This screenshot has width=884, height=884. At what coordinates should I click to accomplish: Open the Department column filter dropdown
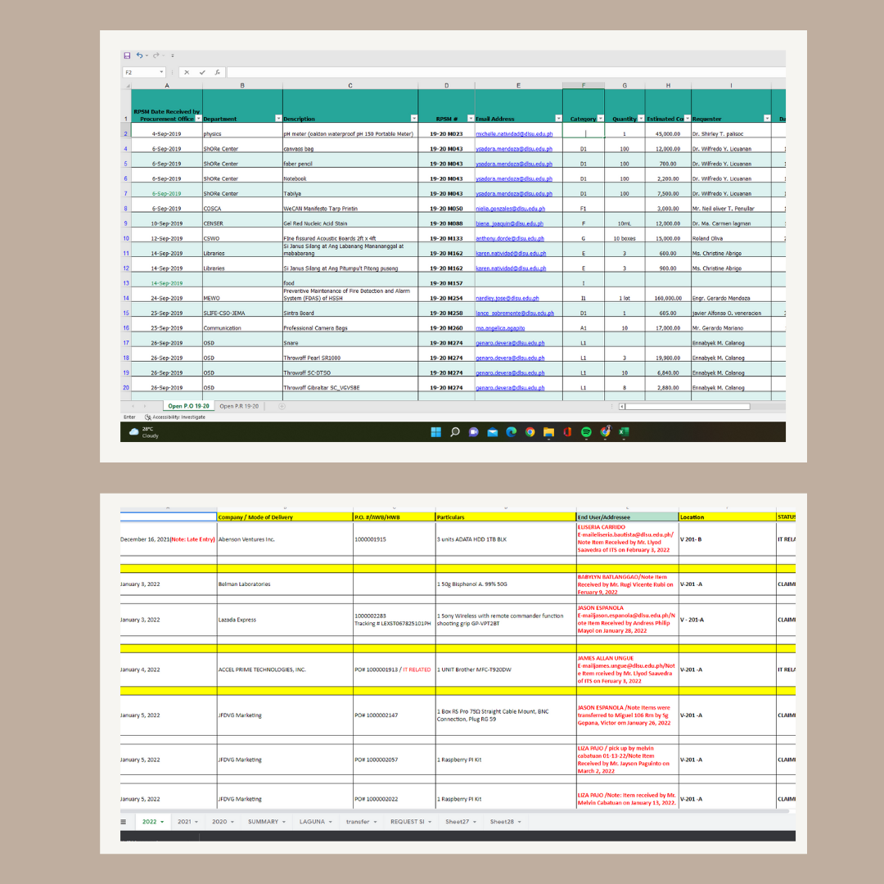tap(278, 119)
